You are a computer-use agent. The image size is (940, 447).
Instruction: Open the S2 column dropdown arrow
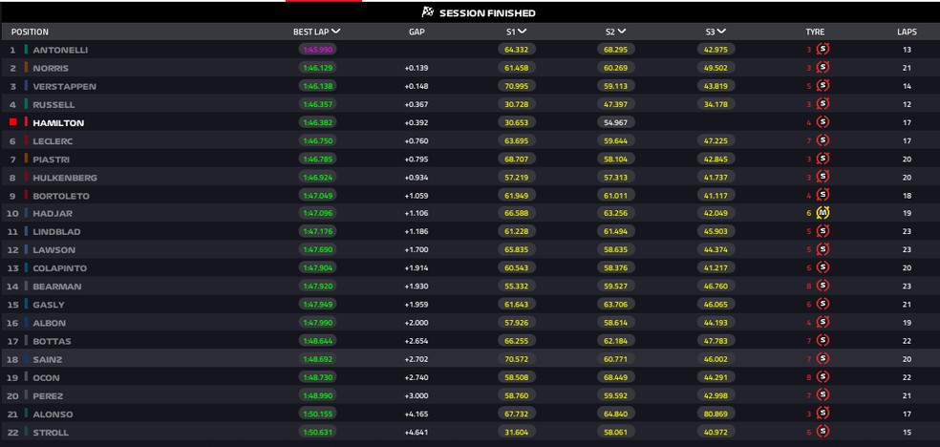tap(622, 32)
